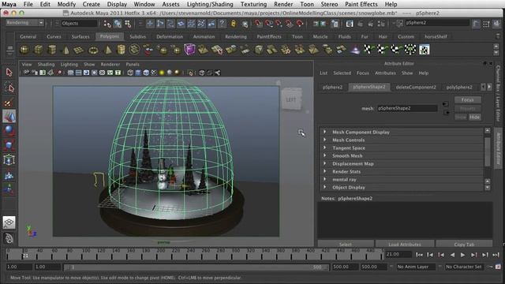
Task: Click current frame marker on time slider
Action: pos(25,256)
